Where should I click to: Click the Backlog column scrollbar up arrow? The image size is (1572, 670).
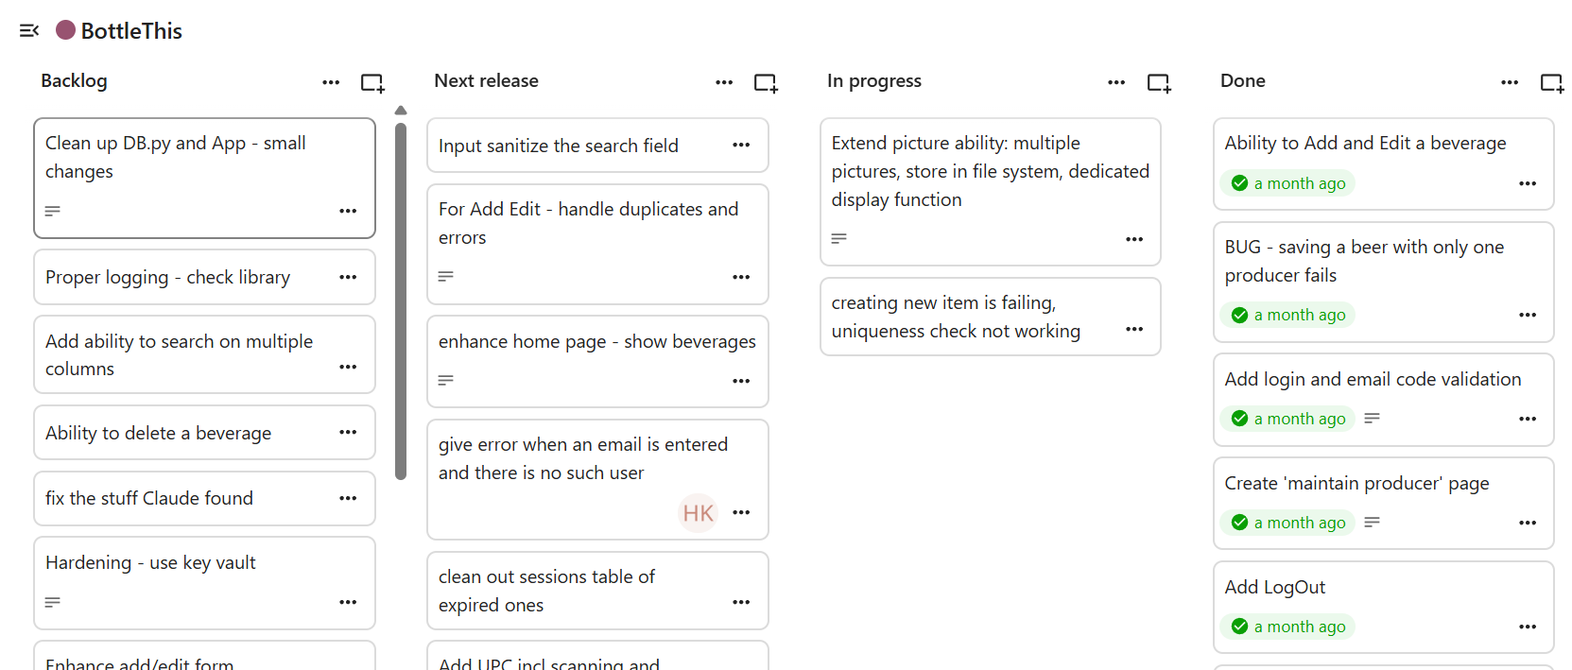[x=401, y=111]
